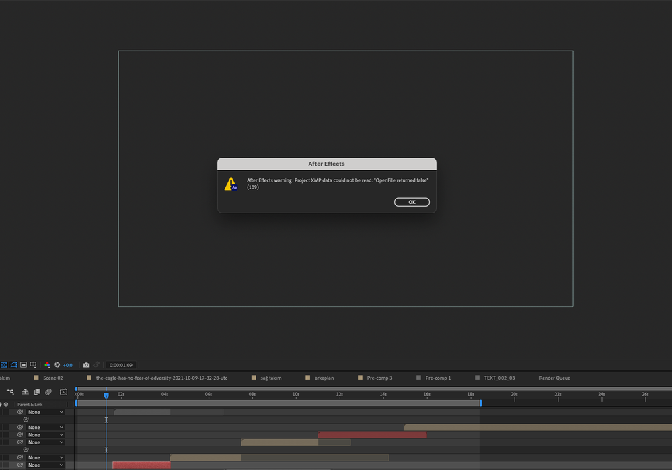
Task: Select the red layer bar in the bottom row
Action: (141, 465)
